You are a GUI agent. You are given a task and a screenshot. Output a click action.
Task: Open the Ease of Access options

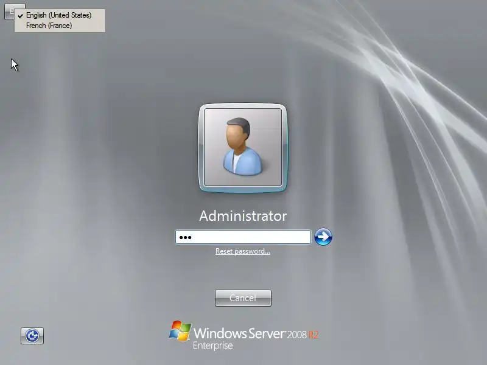pyautogui.click(x=32, y=336)
